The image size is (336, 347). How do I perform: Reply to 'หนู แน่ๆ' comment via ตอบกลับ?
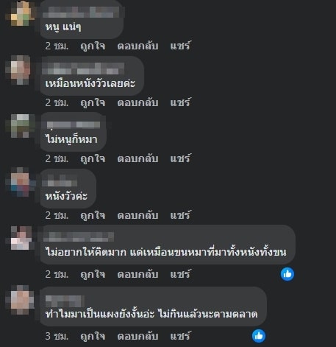[137, 46]
